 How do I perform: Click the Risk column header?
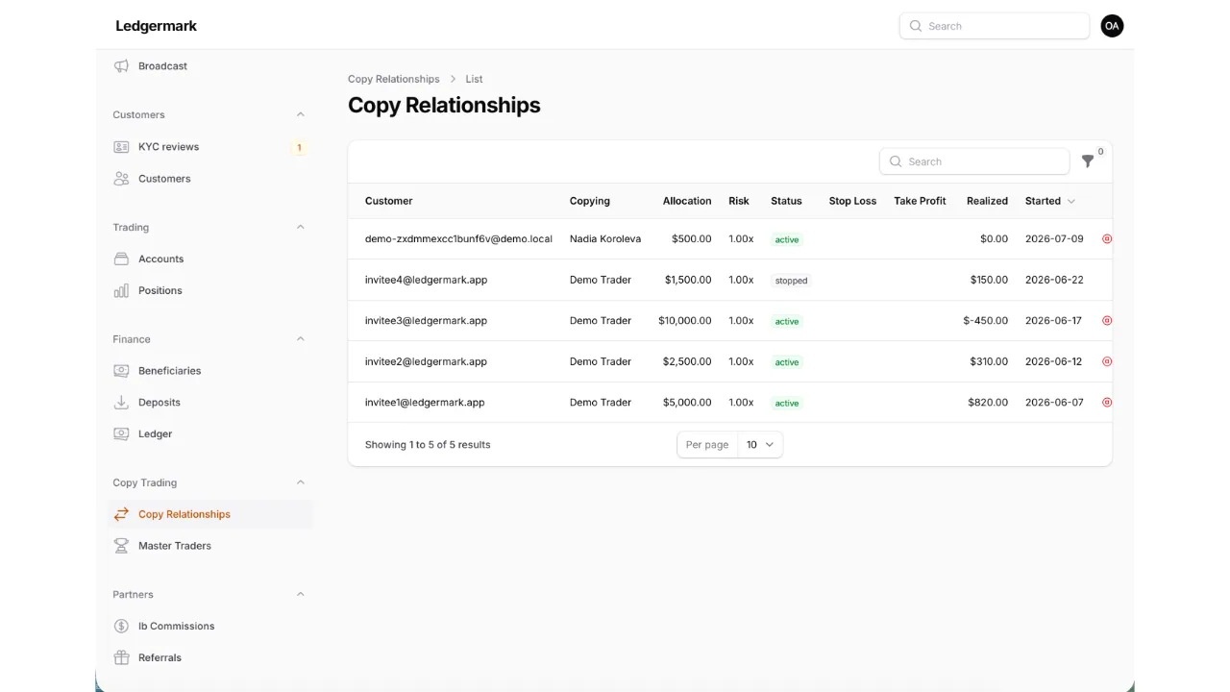pyautogui.click(x=739, y=201)
